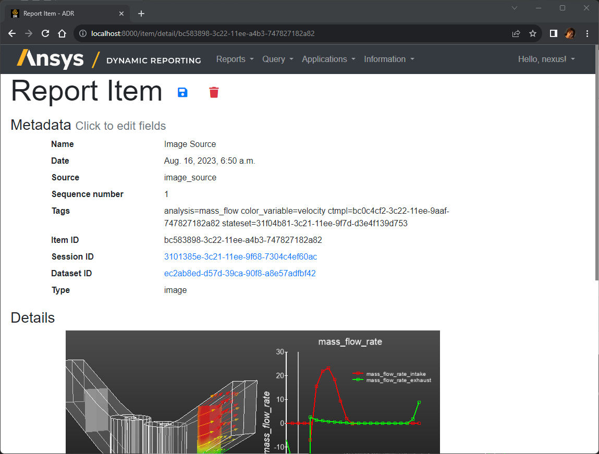
Task: Open the tab search chevron
Action: (x=515, y=8)
